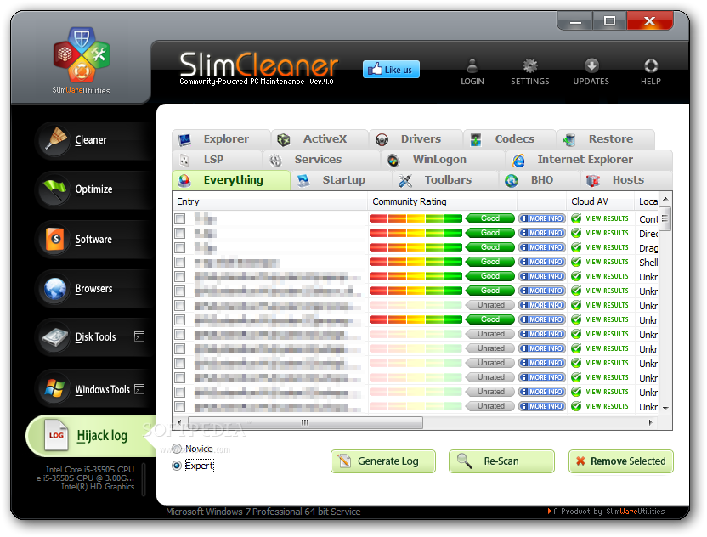The width and height of the screenshot is (707, 537).
Task: Click VIEW RESULTS in the Shell row
Action: point(600,262)
